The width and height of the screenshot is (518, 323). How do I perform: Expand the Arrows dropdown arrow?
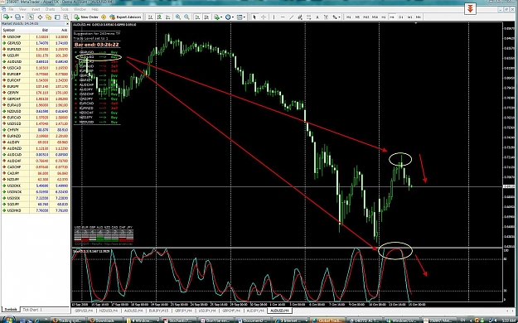click(339, 17)
